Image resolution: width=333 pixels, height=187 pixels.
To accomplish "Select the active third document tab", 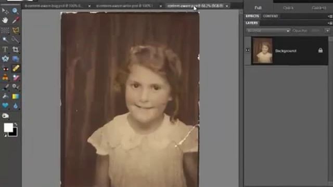I will tap(195, 6).
